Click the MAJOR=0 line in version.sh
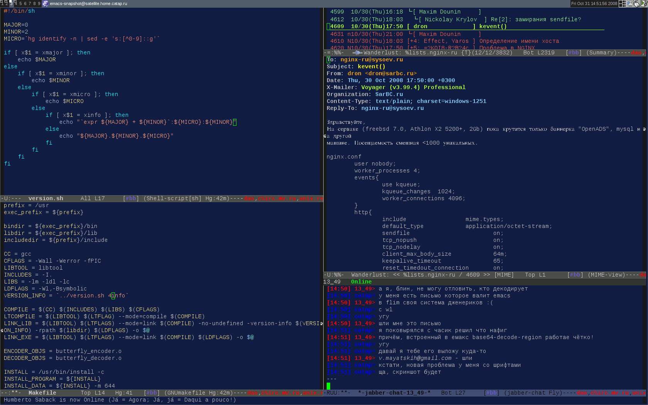This screenshot has width=648, height=405. tap(16, 25)
